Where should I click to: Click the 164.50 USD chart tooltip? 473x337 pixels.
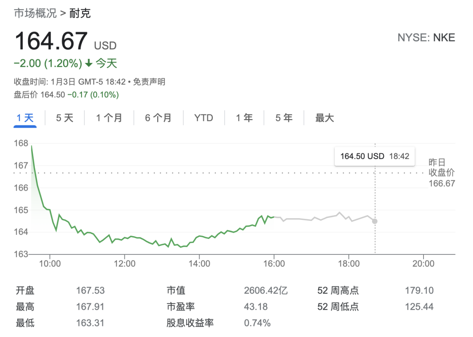coord(374,156)
